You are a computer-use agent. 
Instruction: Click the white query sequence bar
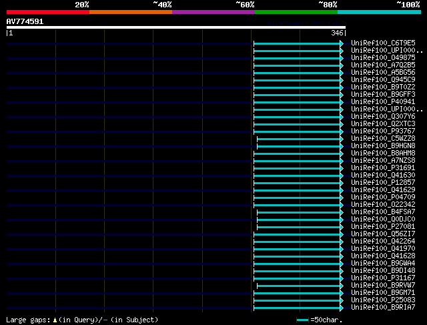coord(176,27)
